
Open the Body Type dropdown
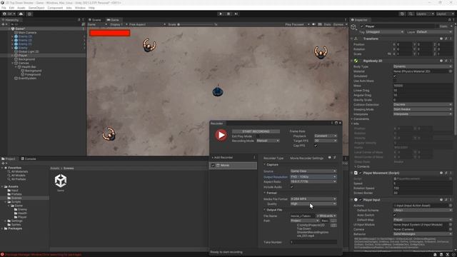pos(423,66)
